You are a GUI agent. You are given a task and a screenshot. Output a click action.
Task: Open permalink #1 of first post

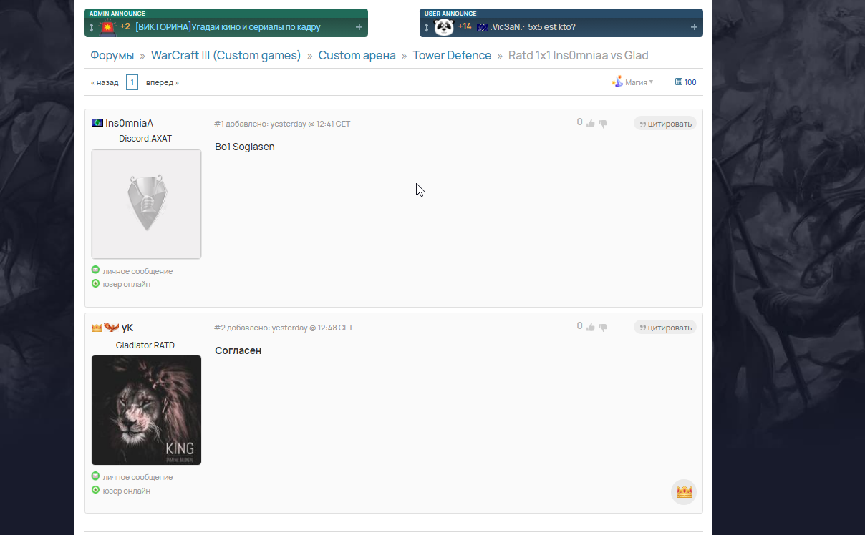pos(219,124)
